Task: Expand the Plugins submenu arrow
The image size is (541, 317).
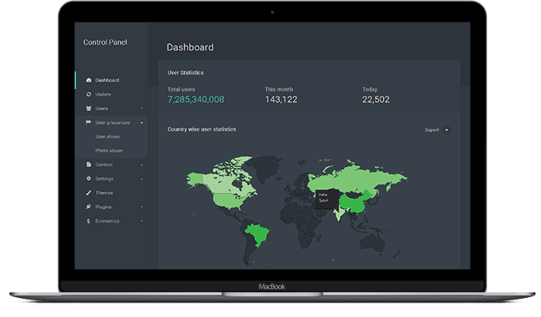Action: tap(142, 207)
